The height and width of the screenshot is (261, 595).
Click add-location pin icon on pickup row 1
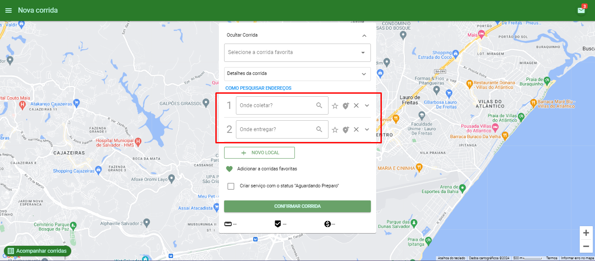point(346,105)
